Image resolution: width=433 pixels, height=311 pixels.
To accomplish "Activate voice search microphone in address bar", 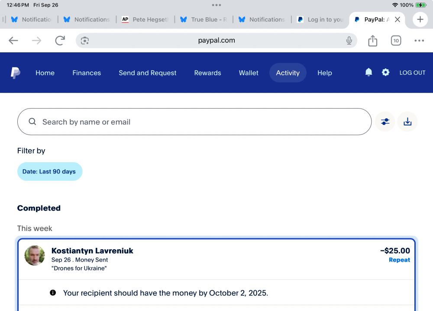I will click(349, 41).
